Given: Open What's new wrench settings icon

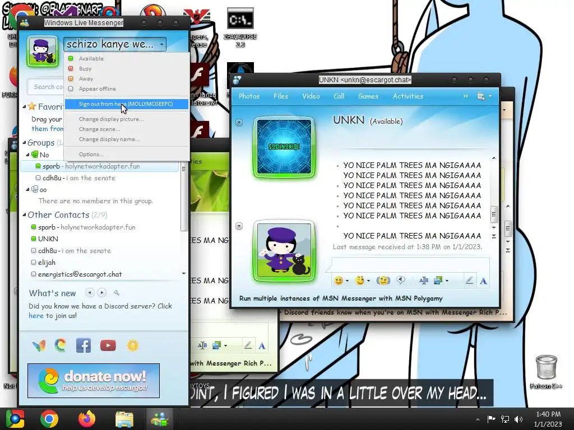Looking at the screenshot, I should coord(117,292).
